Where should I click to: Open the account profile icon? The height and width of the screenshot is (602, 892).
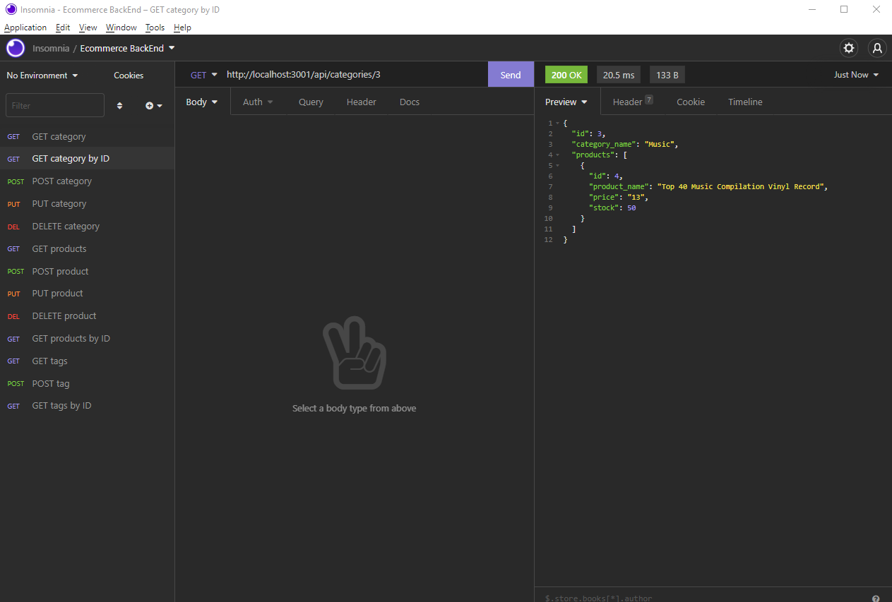[876, 48]
